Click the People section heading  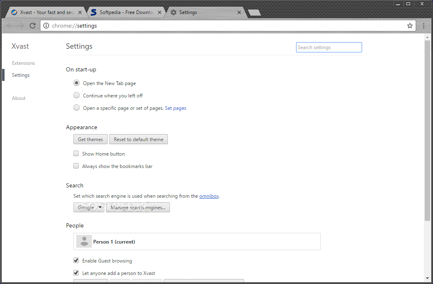[75, 226]
